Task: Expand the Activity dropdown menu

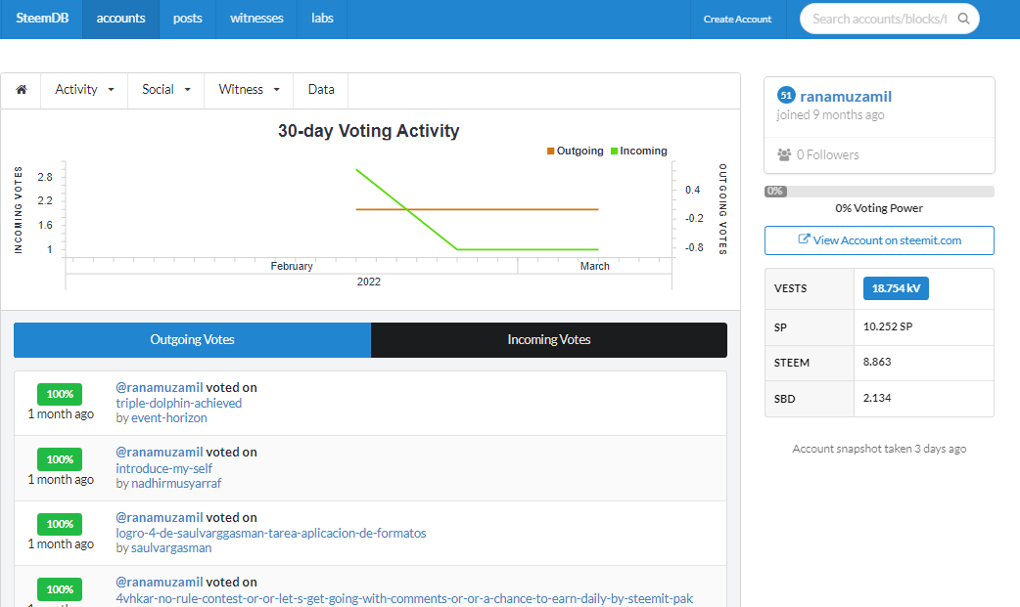Action: click(x=84, y=90)
